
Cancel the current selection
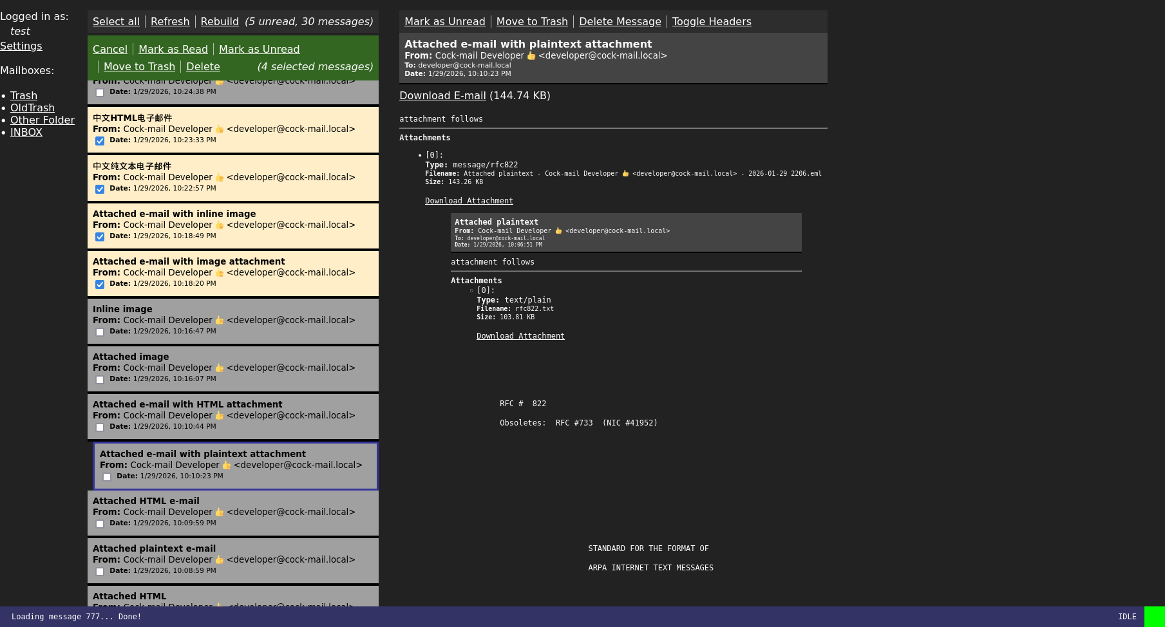pos(109,49)
